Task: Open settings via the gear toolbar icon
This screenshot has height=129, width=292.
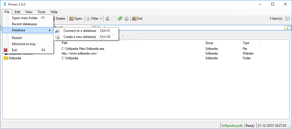Action: (x=127, y=19)
